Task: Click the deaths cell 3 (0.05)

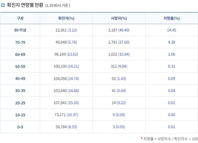Action: click(119, 127)
